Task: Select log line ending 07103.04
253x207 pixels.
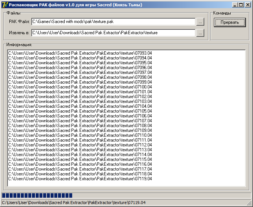Action: pyautogui.click(x=80, y=101)
